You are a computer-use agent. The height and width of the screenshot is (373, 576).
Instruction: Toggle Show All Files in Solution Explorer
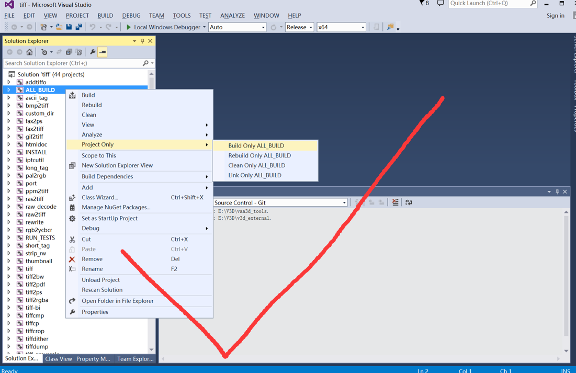tap(79, 52)
